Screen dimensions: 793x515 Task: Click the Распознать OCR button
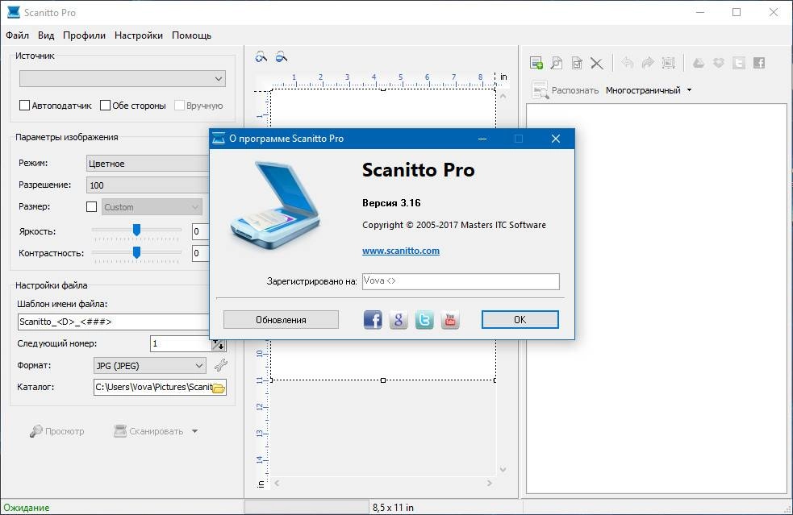566,90
